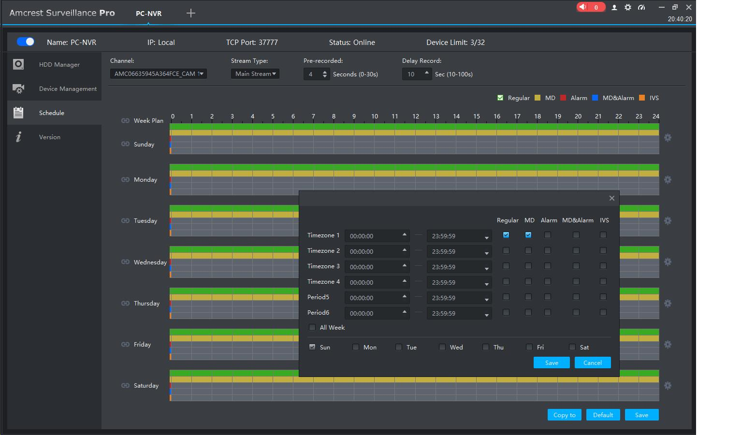
Task: Increase the Delay Record value
Action: point(426,72)
